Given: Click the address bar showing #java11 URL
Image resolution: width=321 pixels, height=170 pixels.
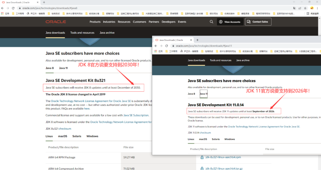Looking at the screenshot, I should click(x=208, y=46).
